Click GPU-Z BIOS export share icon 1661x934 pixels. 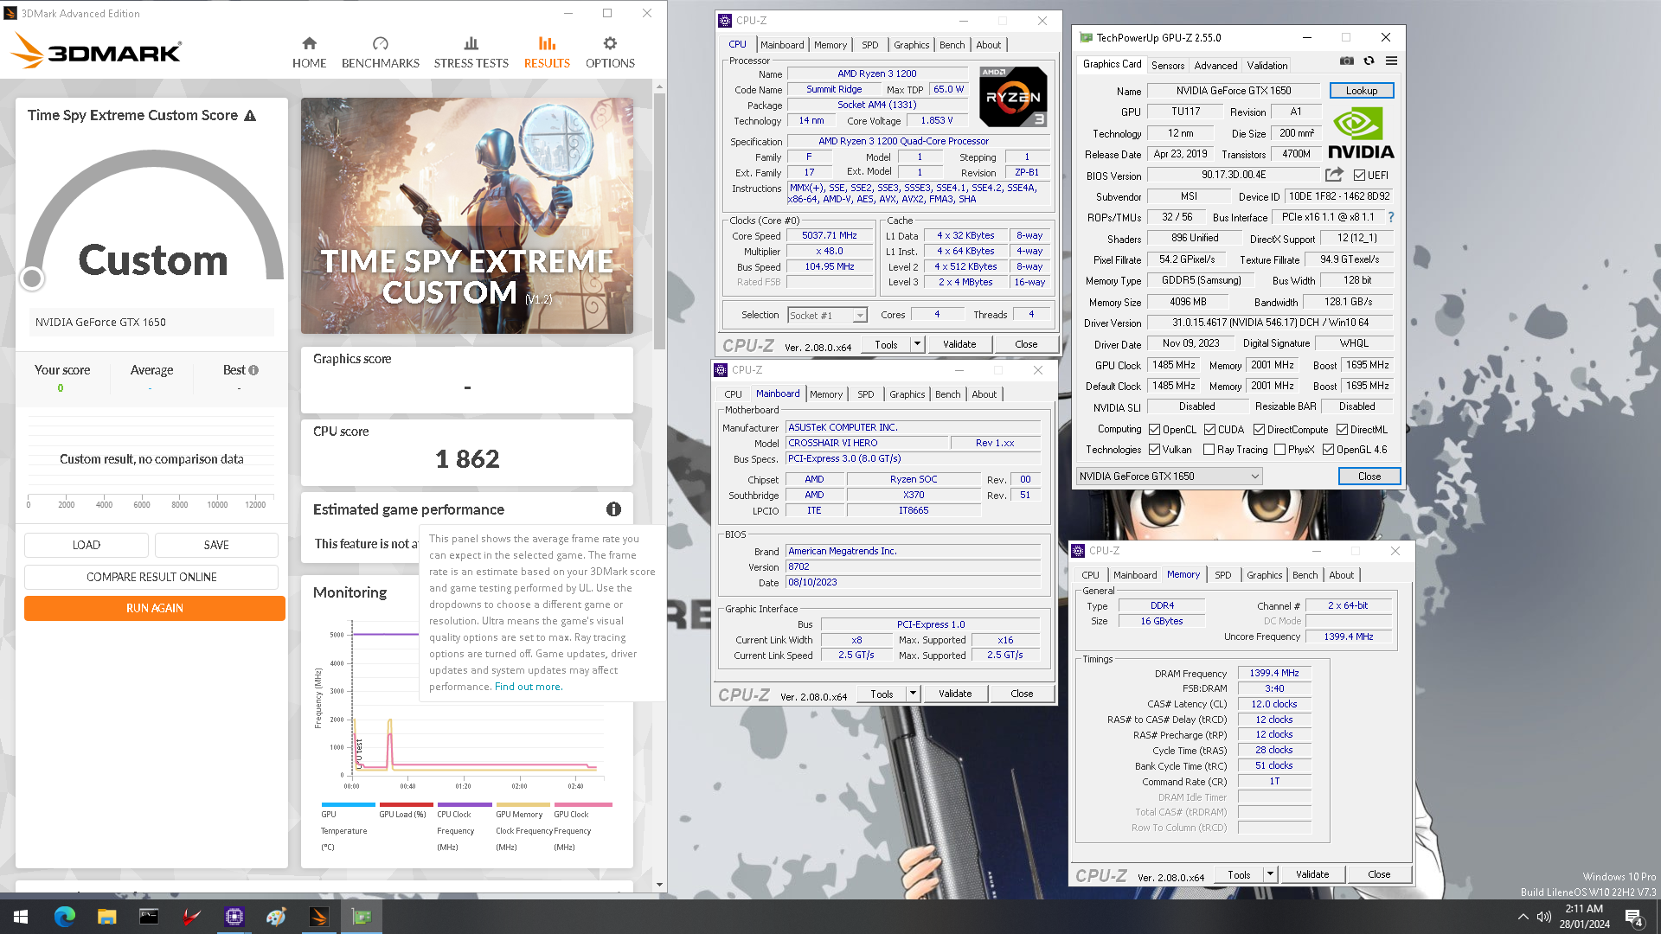1334,175
